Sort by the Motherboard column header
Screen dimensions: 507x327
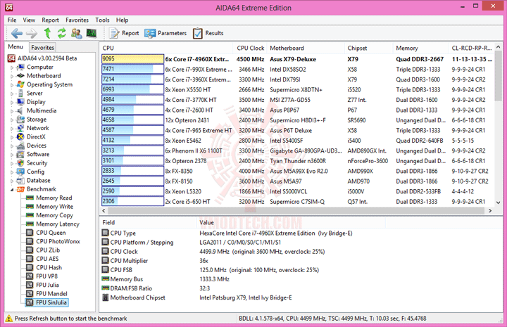tap(306, 48)
